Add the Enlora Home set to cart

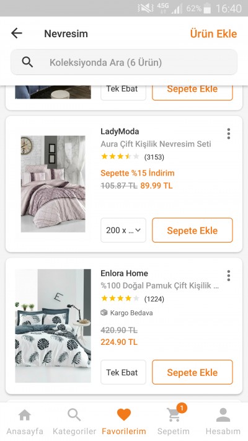(x=192, y=372)
